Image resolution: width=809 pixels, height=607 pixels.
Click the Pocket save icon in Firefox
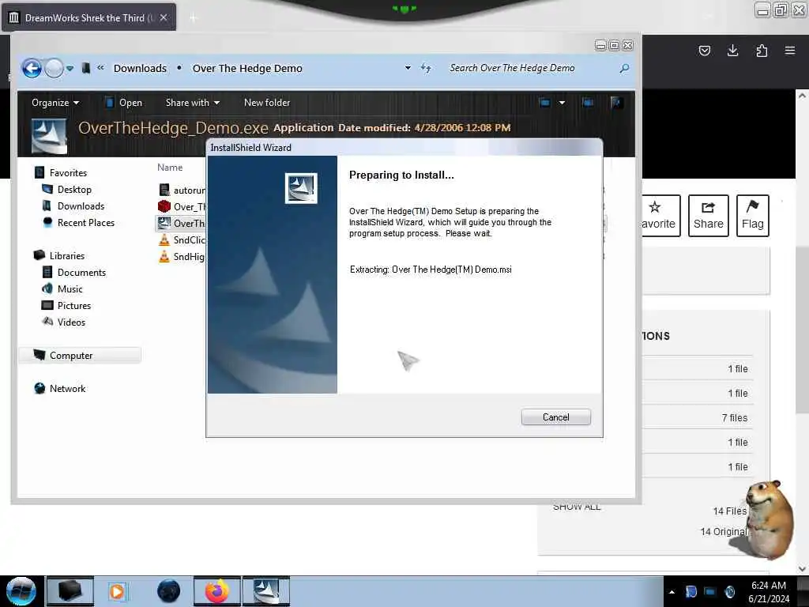704,51
